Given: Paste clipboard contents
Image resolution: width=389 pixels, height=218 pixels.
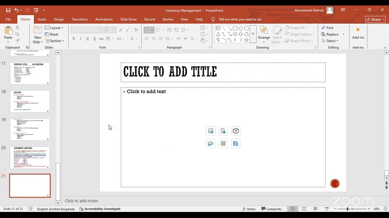Looking at the screenshot, I should (8, 35).
